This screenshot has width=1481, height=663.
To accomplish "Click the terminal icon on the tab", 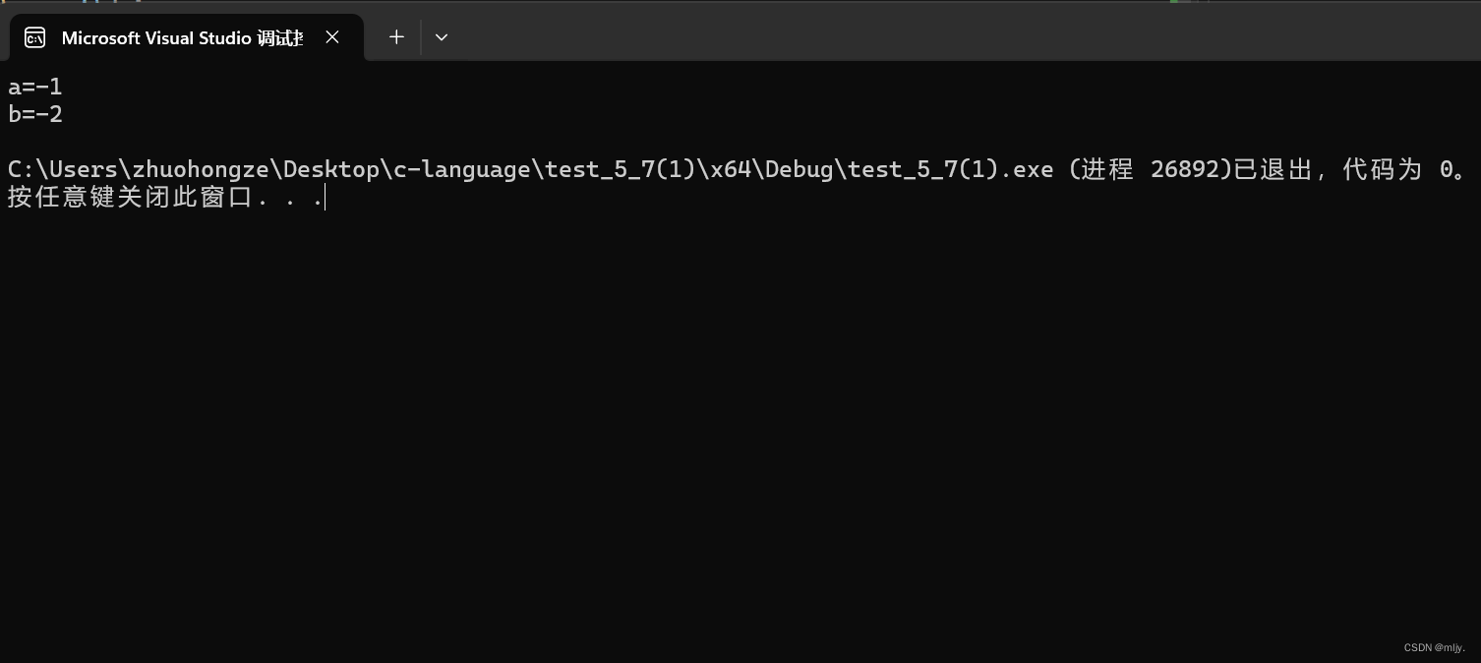I will click(x=35, y=37).
